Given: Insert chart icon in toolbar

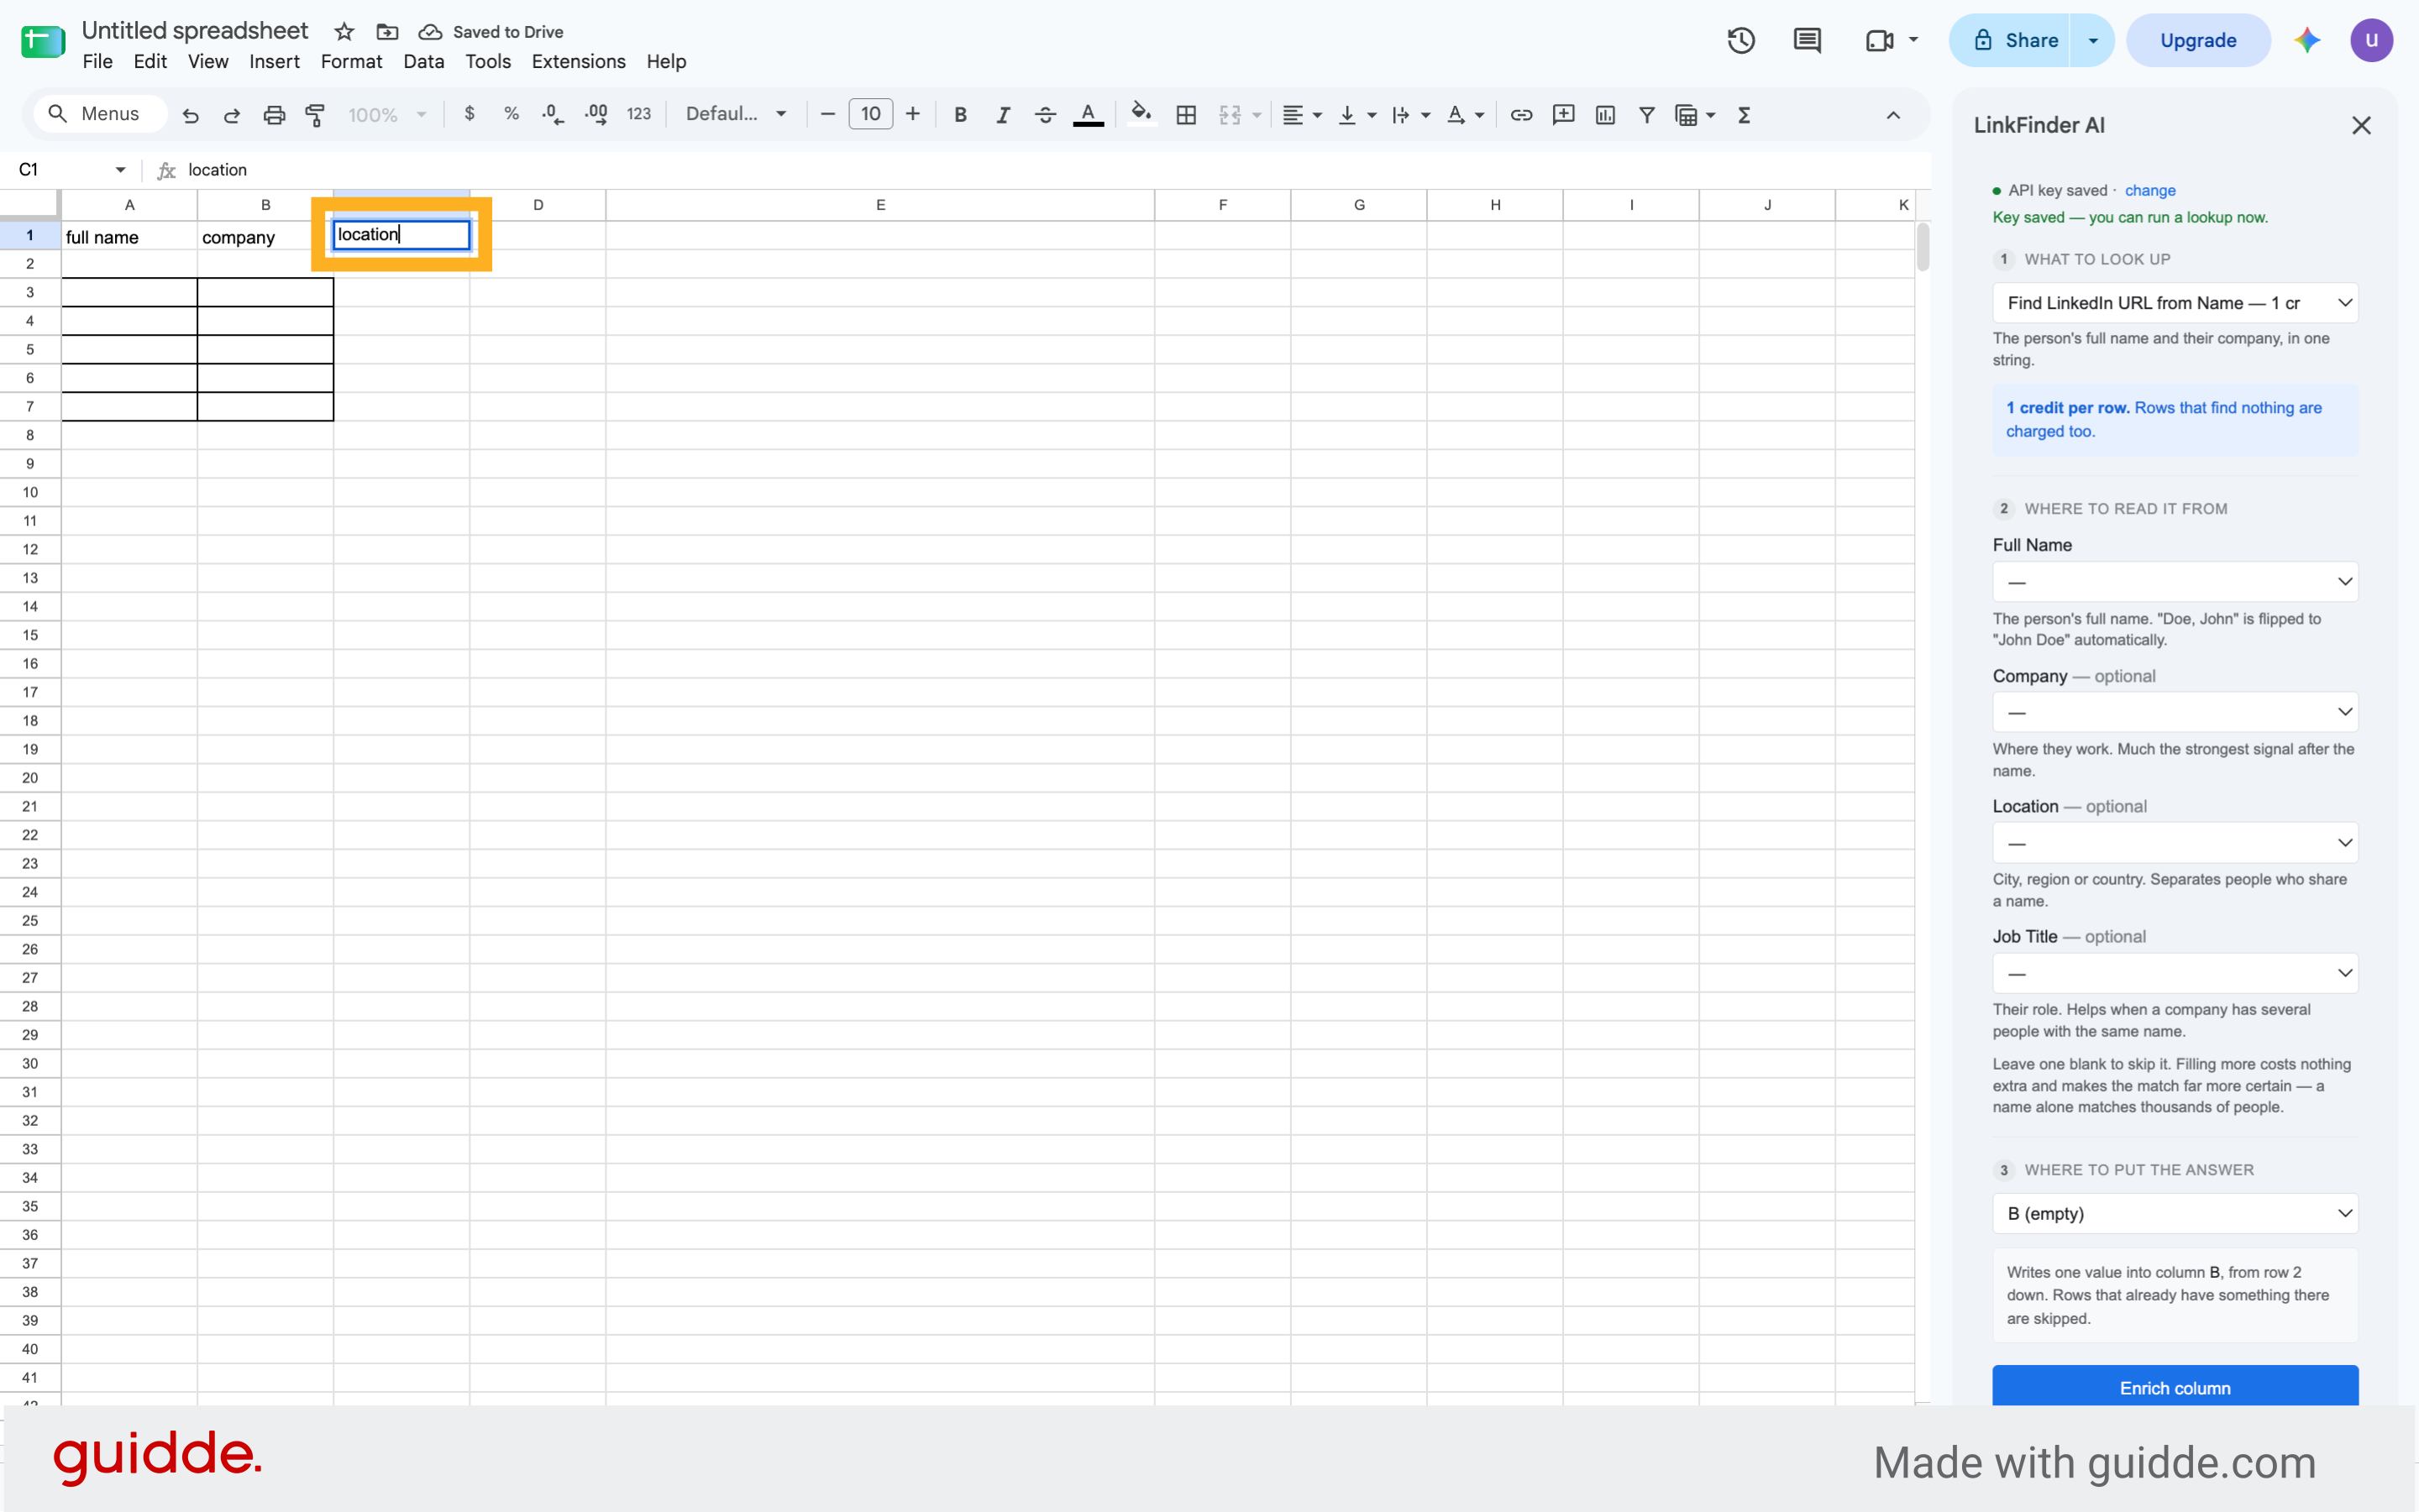Looking at the screenshot, I should (x=1606, y=115).
